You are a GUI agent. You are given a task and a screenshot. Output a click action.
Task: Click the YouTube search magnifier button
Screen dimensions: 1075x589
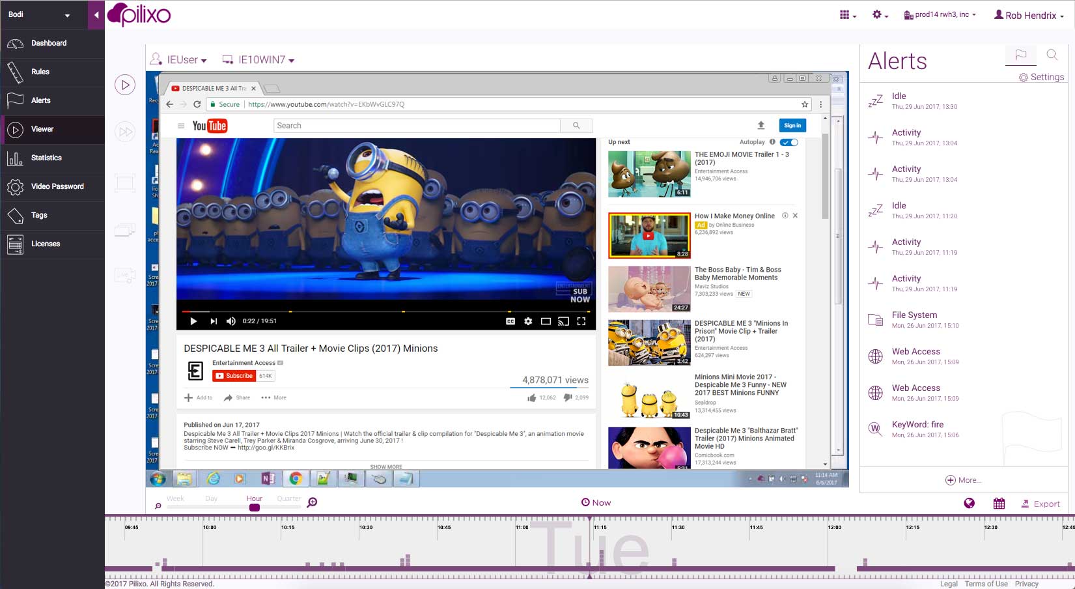click(576, 126)
